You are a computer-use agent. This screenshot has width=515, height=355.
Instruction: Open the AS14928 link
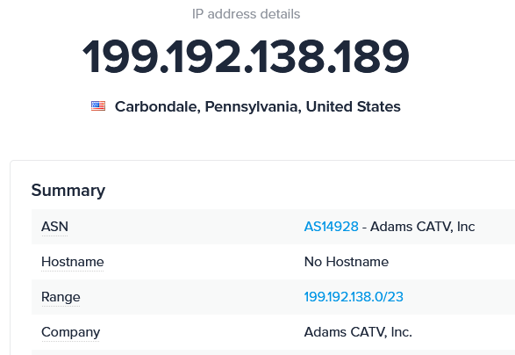(x=331, y=227)
